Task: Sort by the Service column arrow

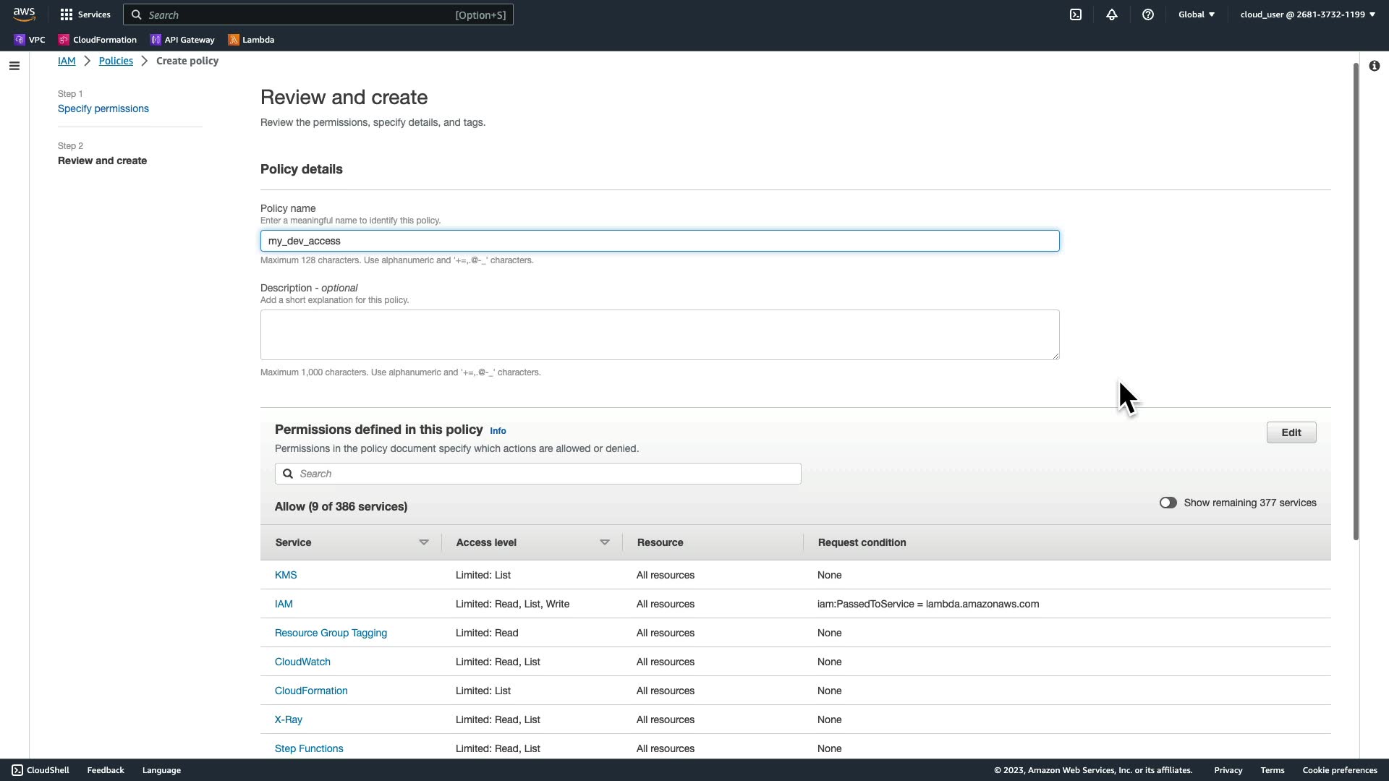Action: pyautogui.click(x=424, y=542)
